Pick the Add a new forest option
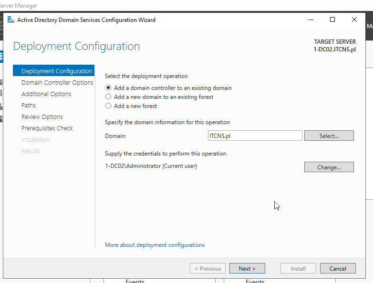Viewport: 373px width, 283px height. (x=108, y=106)
